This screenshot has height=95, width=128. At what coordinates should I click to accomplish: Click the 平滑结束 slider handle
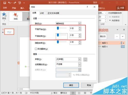58,35
